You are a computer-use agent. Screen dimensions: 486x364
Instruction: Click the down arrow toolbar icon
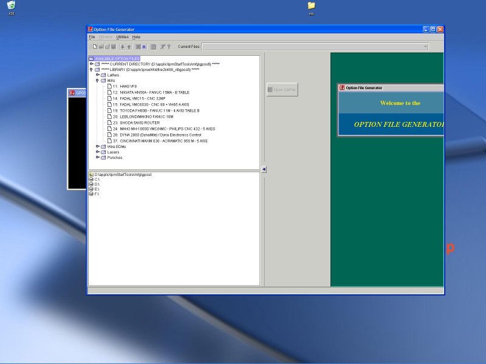(x=123, y=47)
